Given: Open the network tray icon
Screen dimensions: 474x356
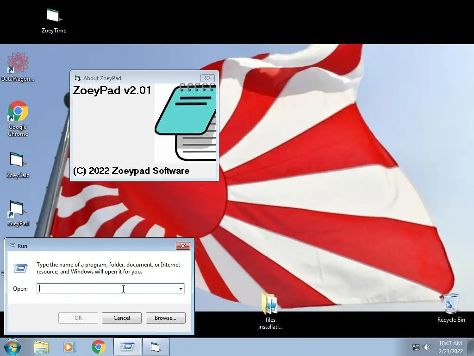Looking at the screenshot, I should [416, 347].
